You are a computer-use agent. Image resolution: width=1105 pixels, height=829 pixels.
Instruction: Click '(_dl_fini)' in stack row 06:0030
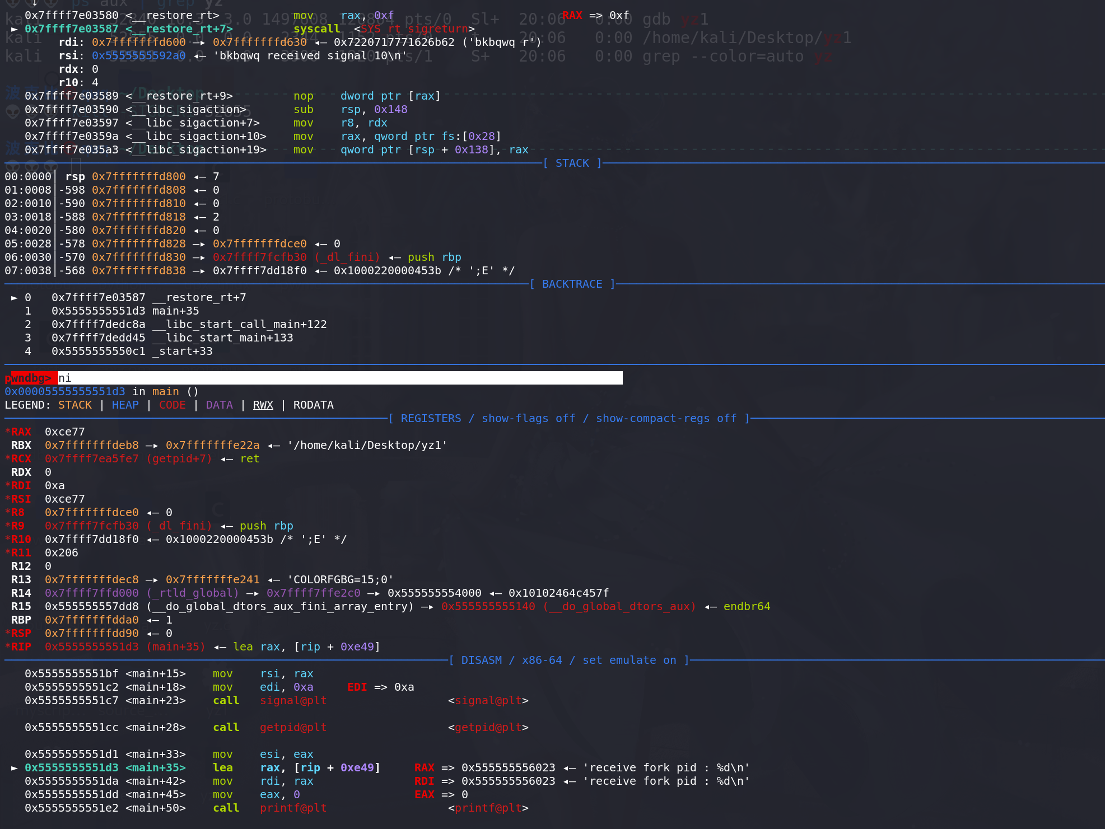[x=347, y=257]
